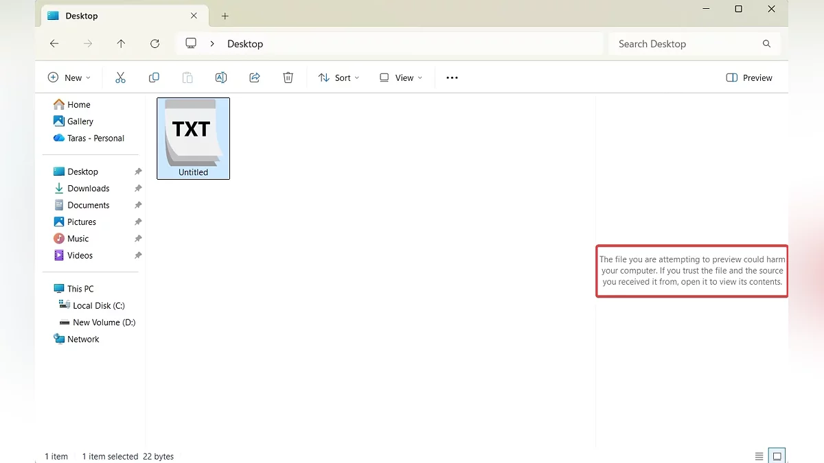The width and height of the screenshot is (824, 463).
Task: Click the Share icon
Action: [255, 78]
